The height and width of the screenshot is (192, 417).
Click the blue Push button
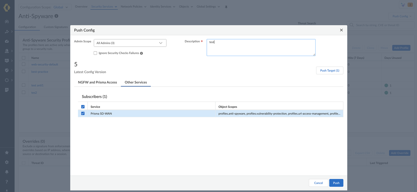tap(336, 183)
